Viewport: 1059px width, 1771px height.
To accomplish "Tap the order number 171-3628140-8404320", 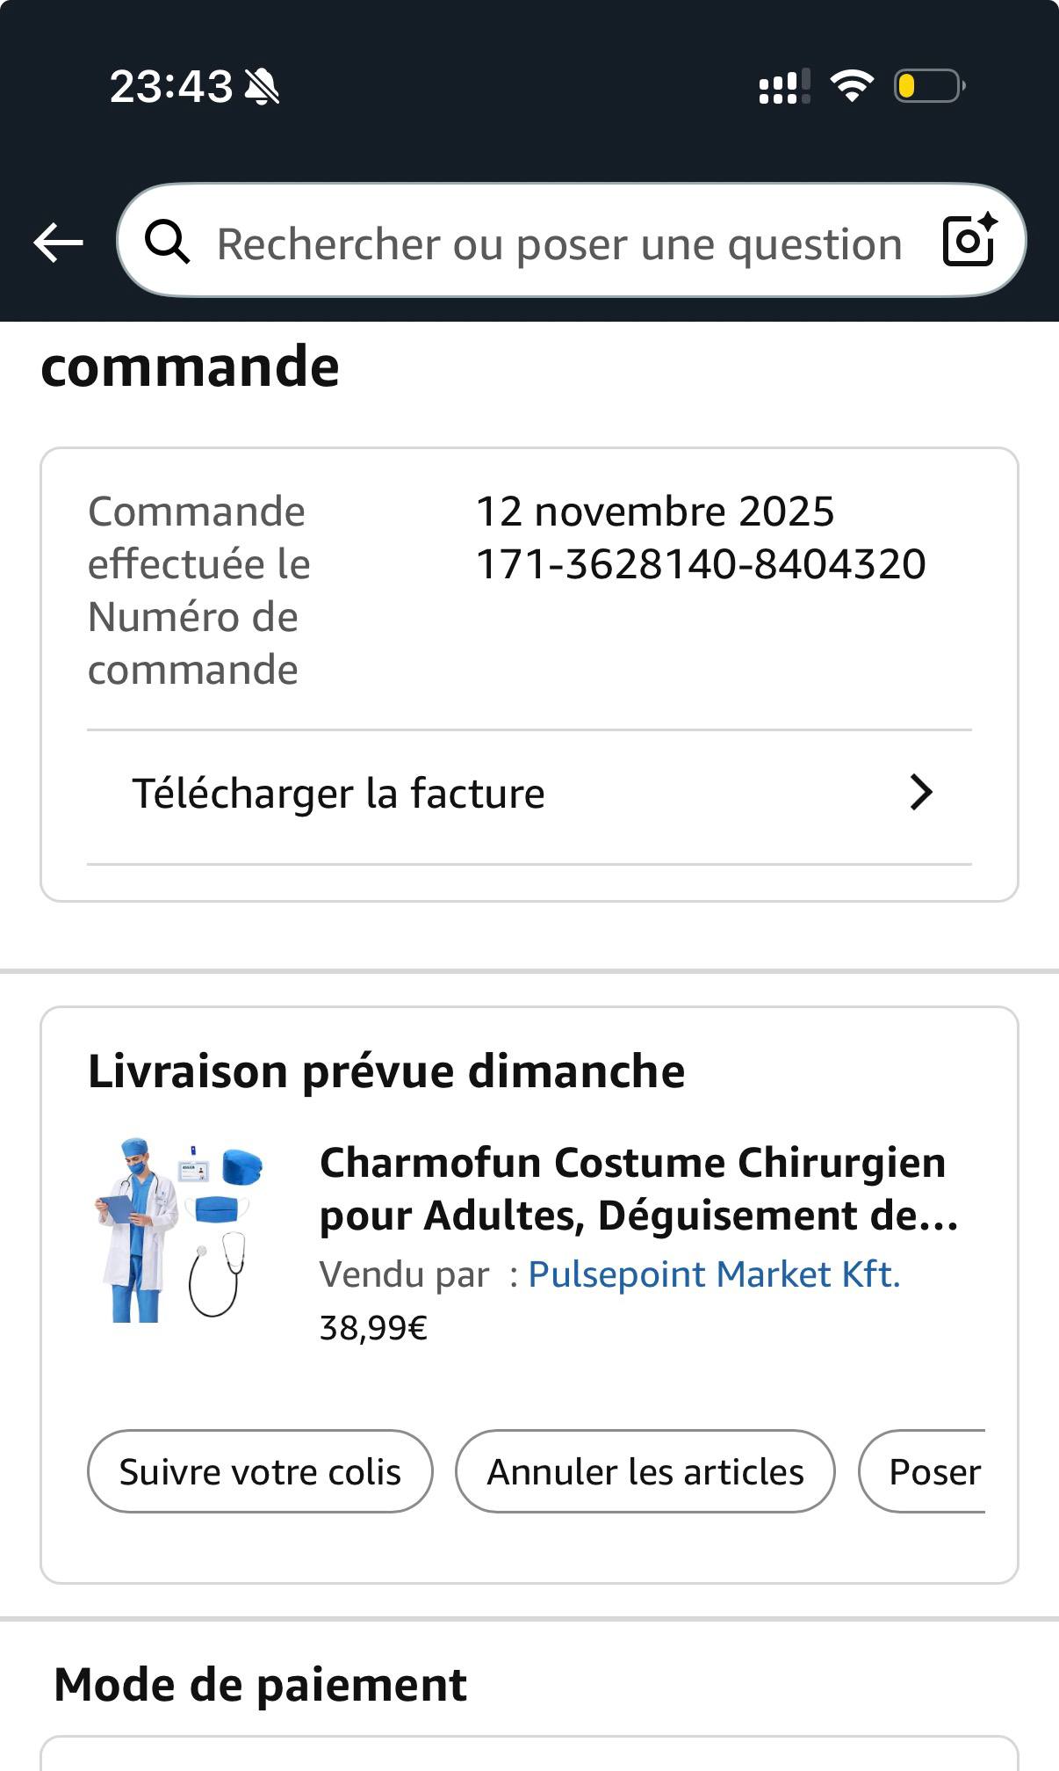I will (x=700, y=564).
